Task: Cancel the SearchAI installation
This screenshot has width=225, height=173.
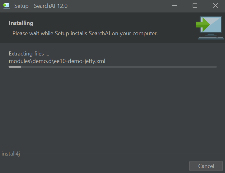Action: [x=206, y=166]
